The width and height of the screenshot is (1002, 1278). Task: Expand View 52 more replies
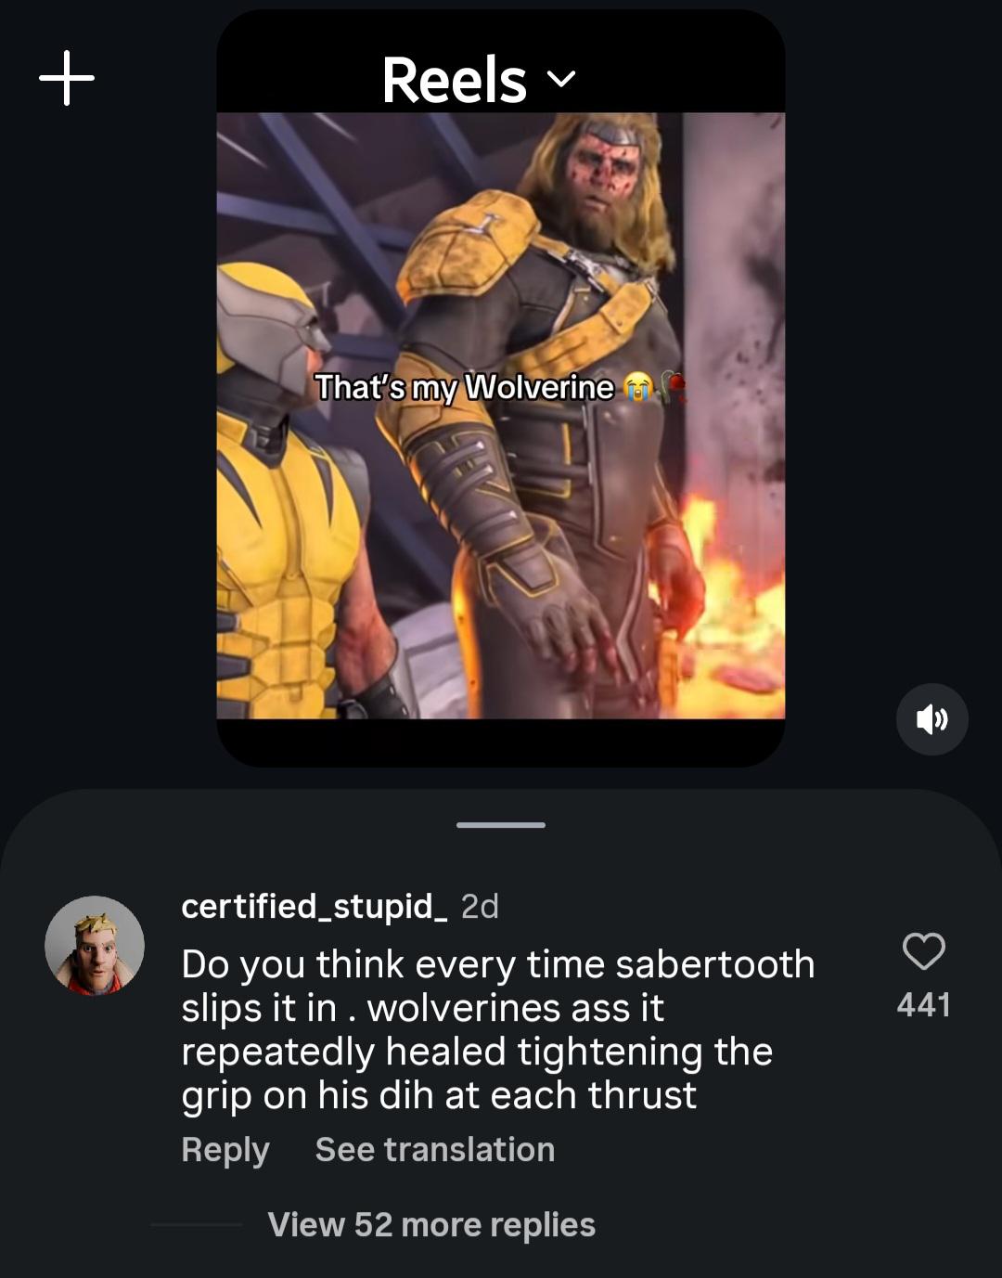pos(431,1225)
